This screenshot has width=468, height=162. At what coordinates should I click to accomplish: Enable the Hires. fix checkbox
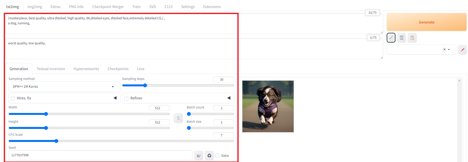pyautogui.click(x=13, y=98)
